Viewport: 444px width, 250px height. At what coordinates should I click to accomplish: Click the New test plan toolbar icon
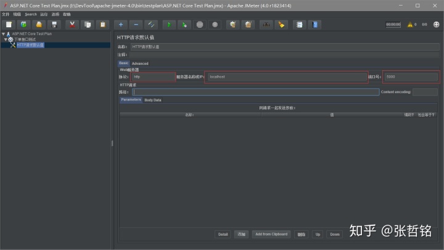tap(9, 25)
